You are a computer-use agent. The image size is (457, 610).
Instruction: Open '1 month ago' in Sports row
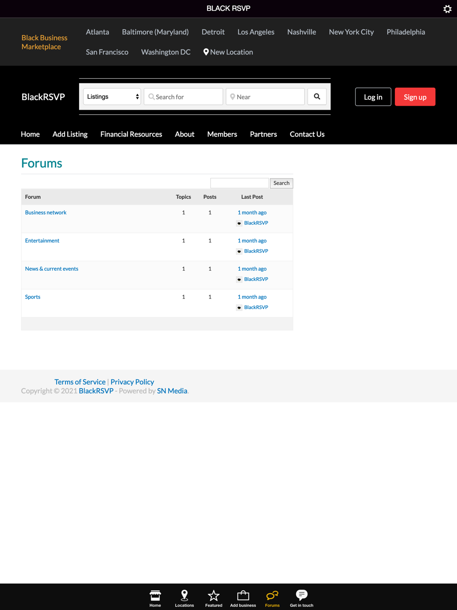pyautogui.click(x=252, y=297)
